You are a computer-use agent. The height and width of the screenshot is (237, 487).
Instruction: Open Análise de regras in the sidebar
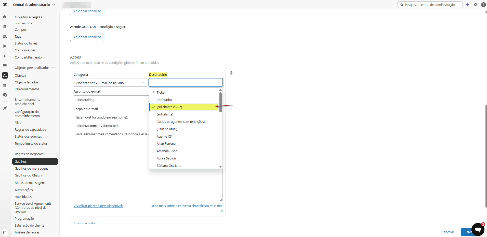click(x=27, y=232)
